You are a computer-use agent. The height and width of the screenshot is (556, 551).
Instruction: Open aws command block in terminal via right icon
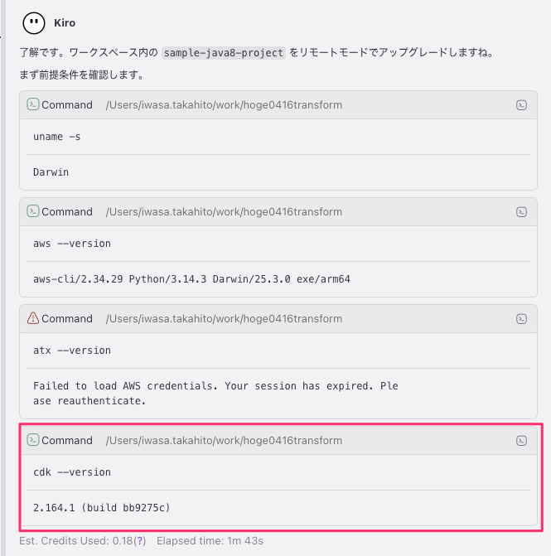click(521, 212)
